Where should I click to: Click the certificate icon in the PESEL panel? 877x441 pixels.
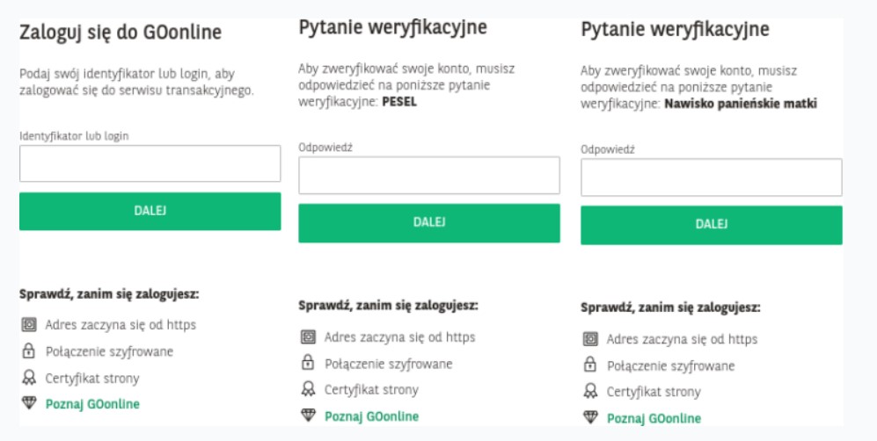308,389
